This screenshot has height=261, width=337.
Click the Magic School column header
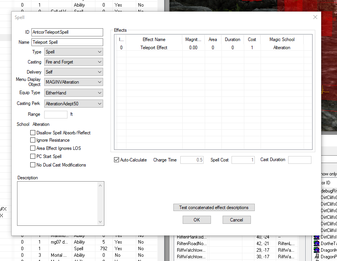point(282,39)
